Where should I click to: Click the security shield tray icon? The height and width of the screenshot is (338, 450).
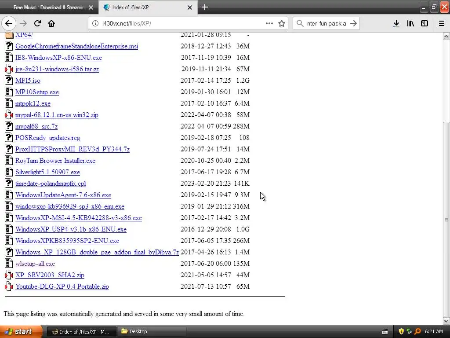(401, 332)
